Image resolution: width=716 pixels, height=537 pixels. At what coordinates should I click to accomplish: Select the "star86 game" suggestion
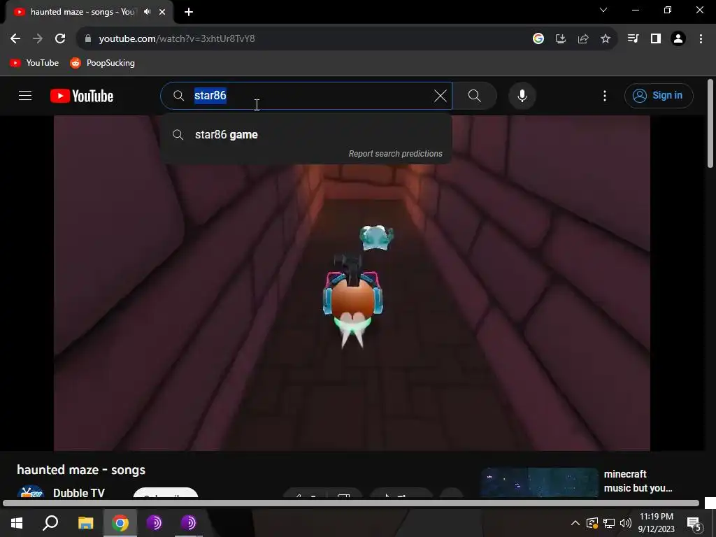point(306,135)
